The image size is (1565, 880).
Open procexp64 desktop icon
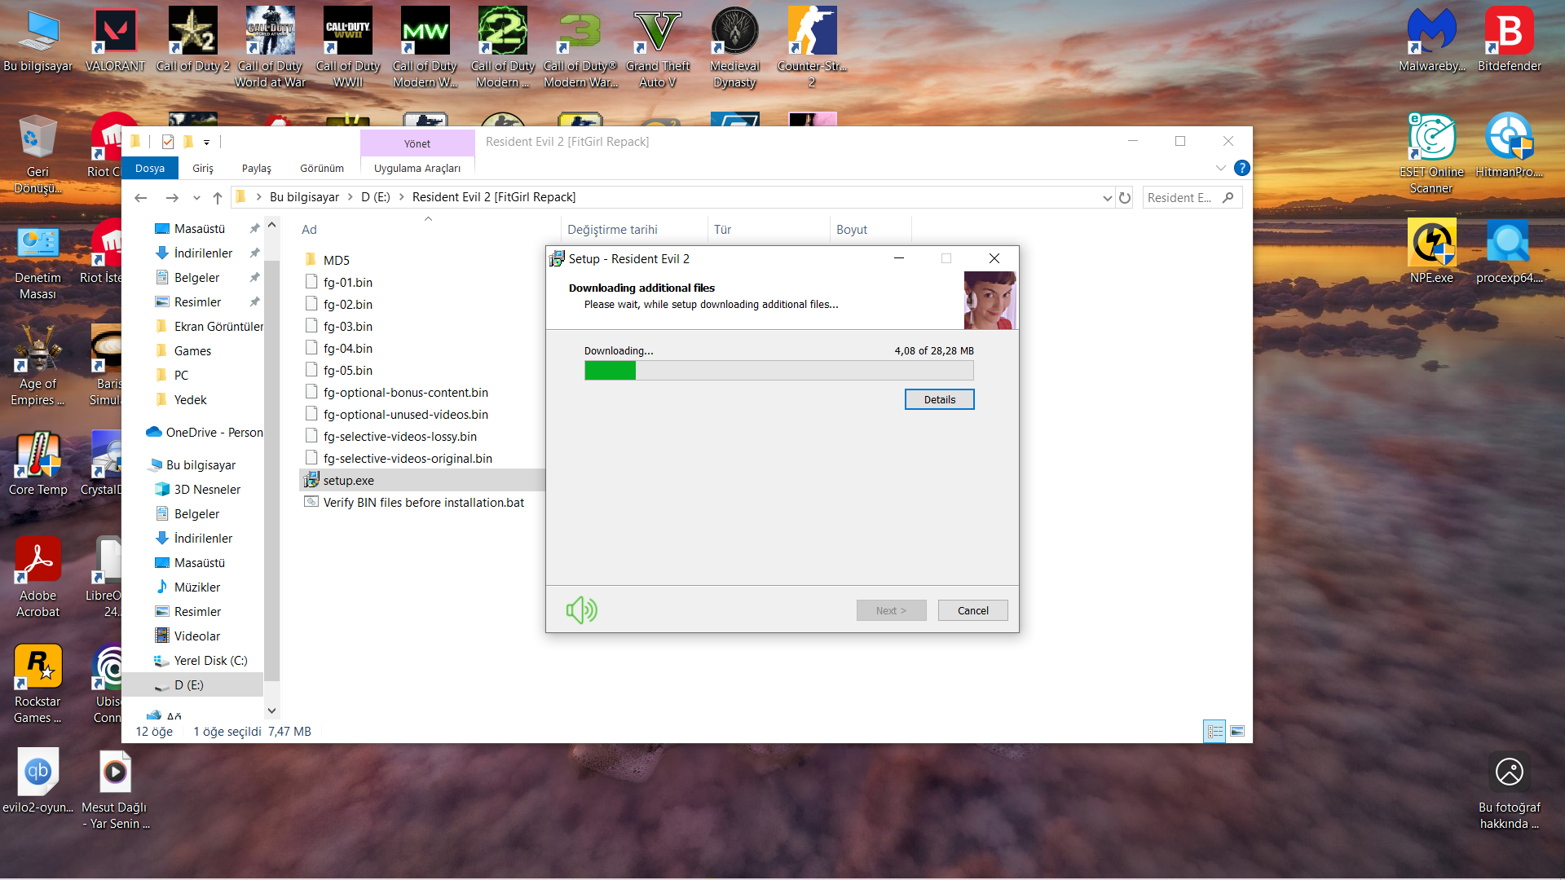(1510, 252)
